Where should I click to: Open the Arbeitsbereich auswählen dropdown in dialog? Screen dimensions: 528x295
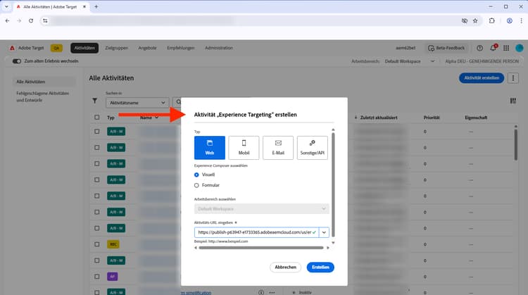point(262,209)
